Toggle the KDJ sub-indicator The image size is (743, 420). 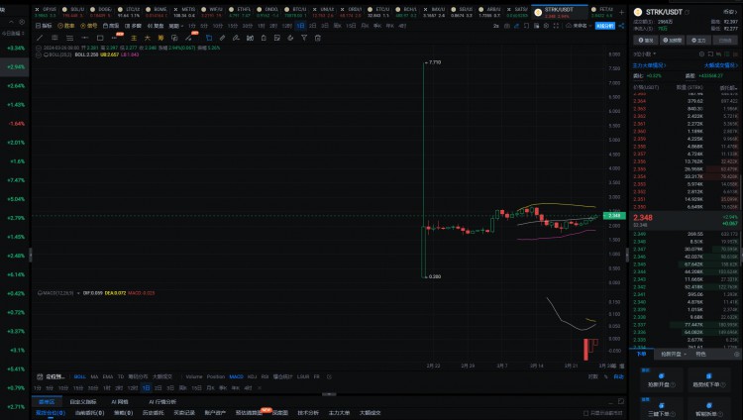click(252, 376)
